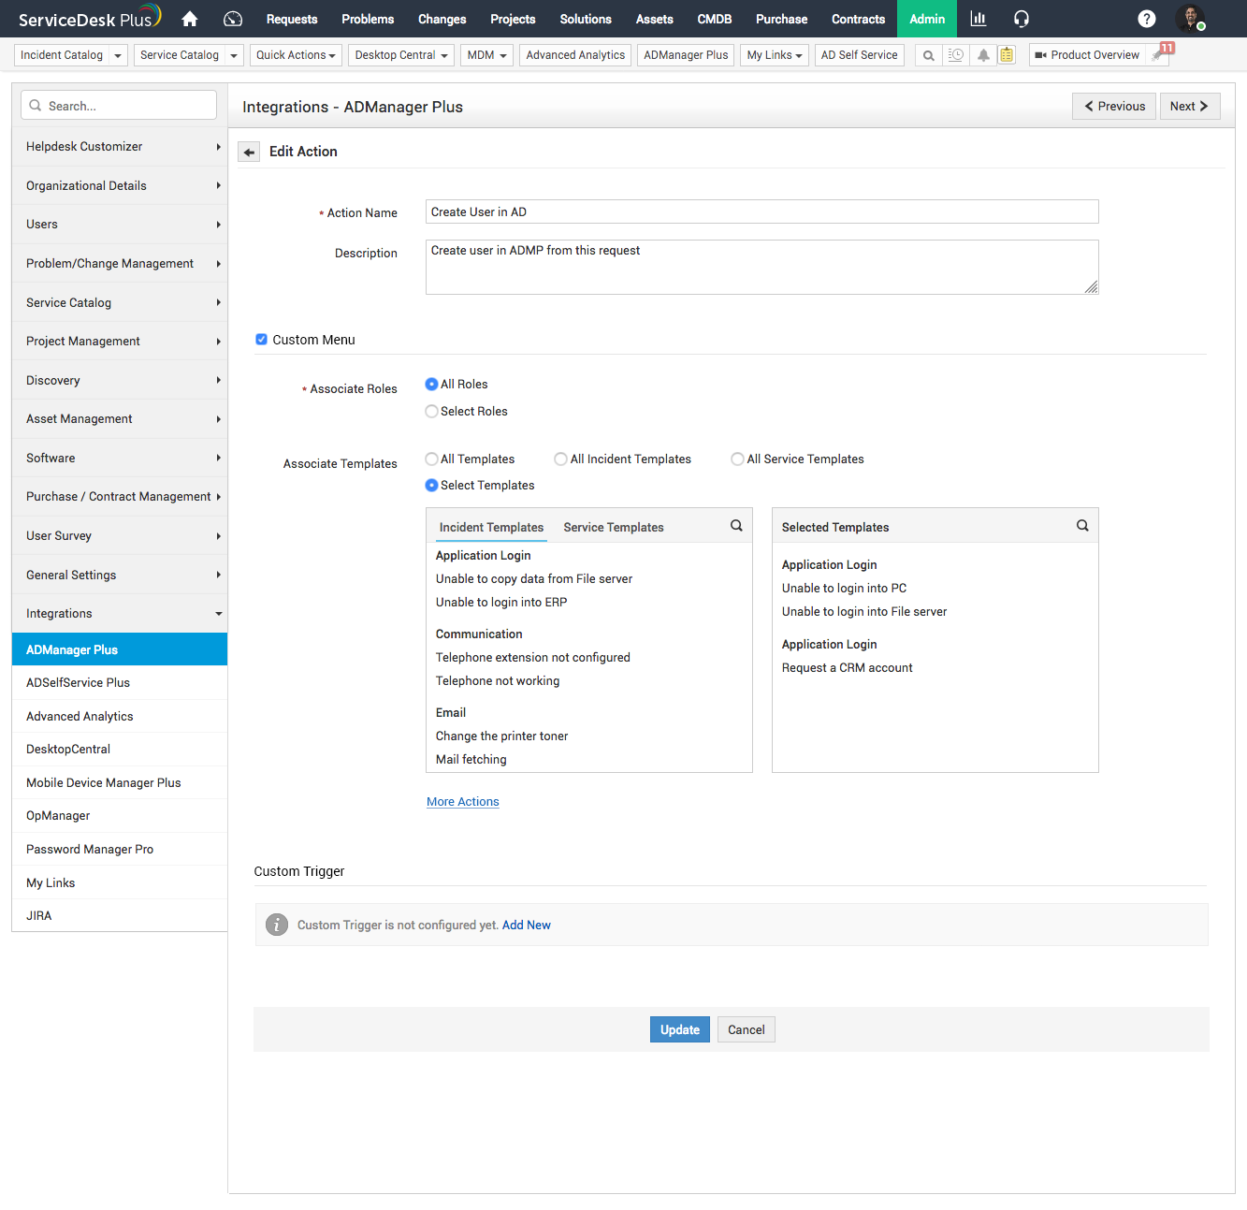Open the yellow notes clipboard icon

(x=1007, y=55)
